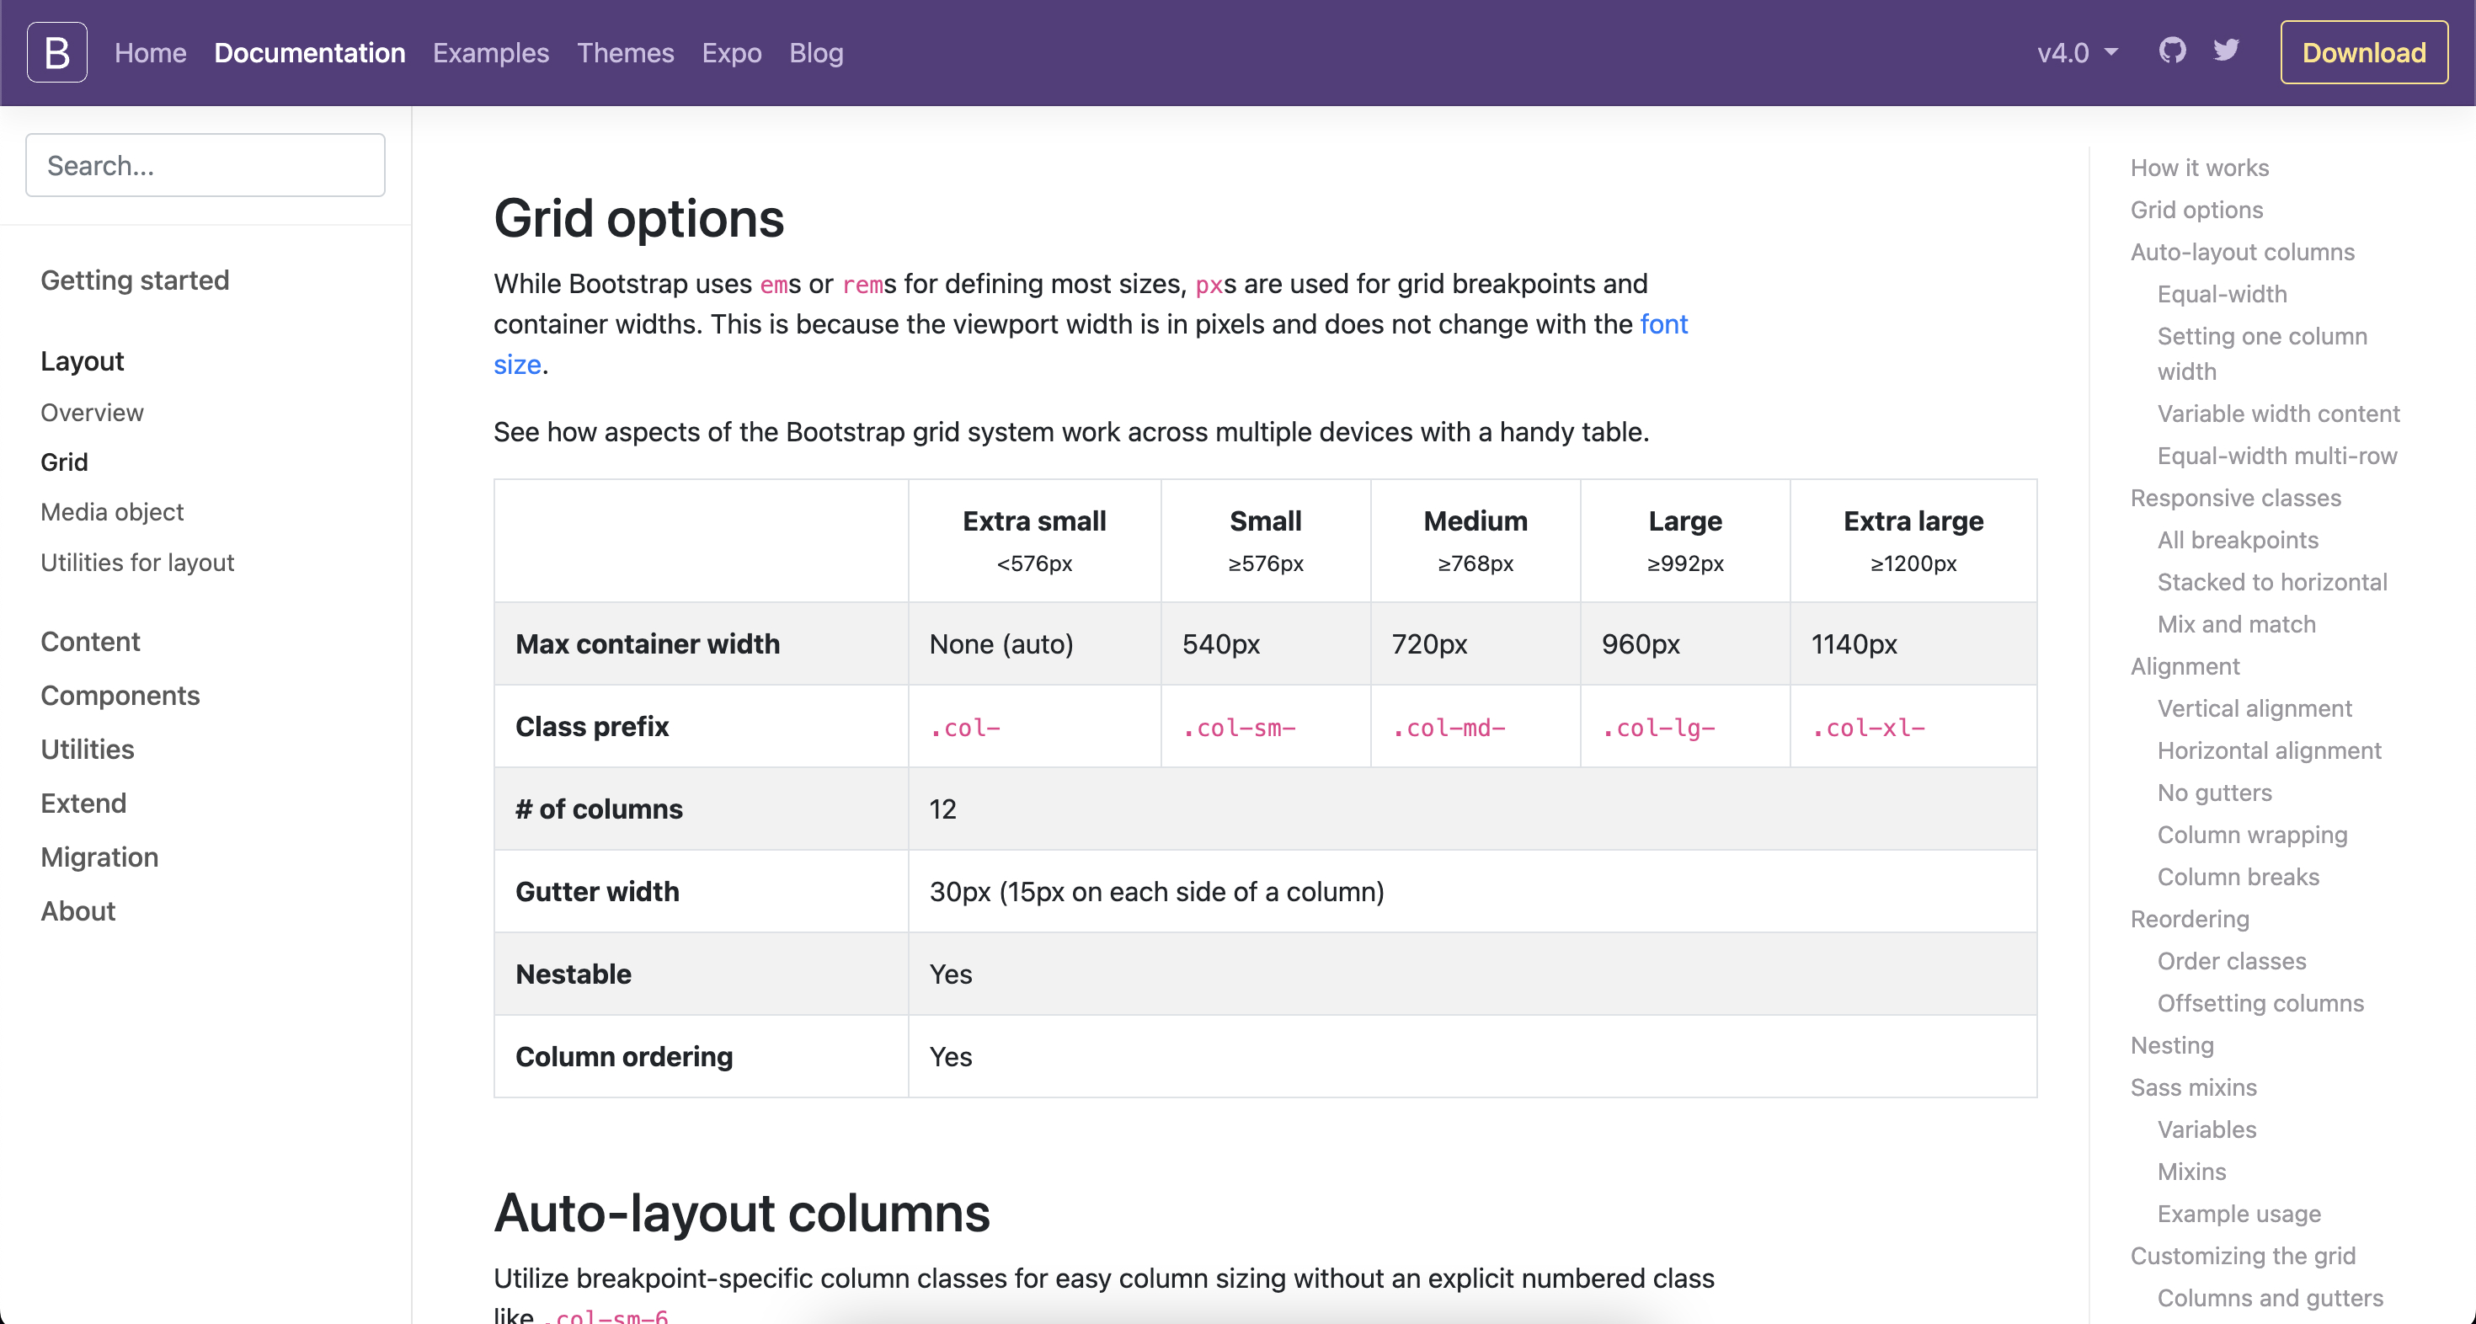Image resolution: width=2476 pixels, height=1324 pixels.
Task: Open Themes nav item
Action: pos(625,53)
